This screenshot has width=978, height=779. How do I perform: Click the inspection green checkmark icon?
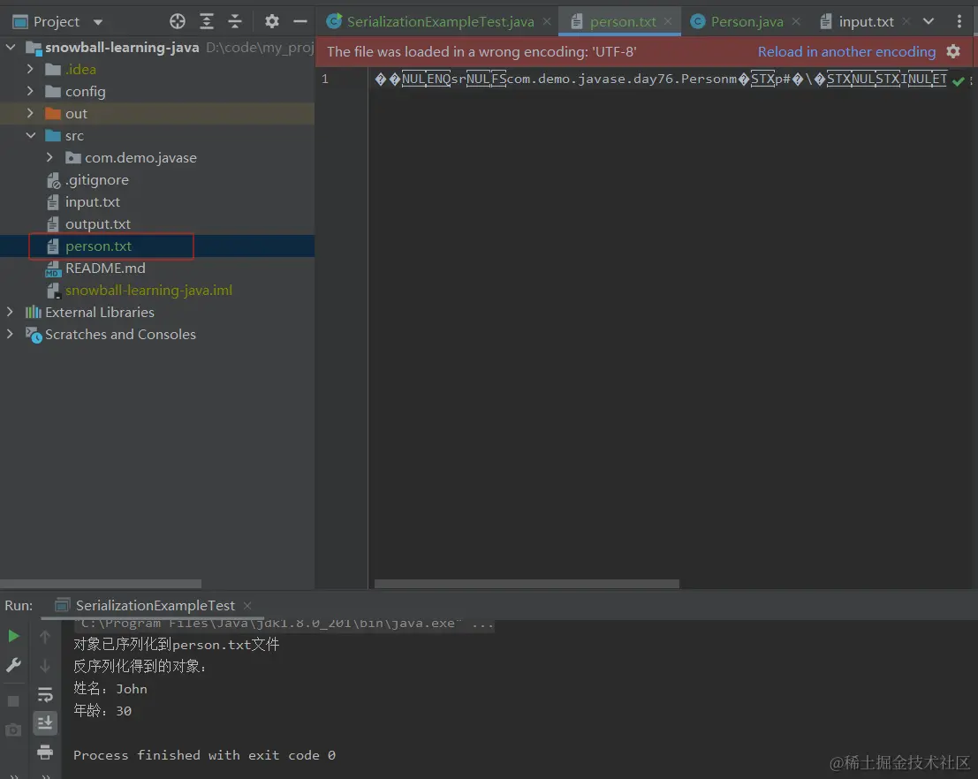(959, 81)
